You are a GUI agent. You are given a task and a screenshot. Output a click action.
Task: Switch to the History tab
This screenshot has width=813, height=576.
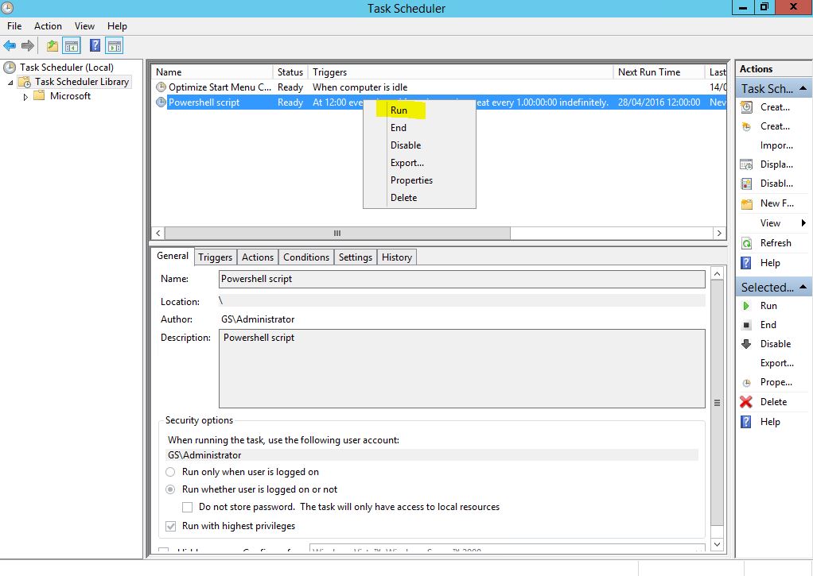click(397, 257)
